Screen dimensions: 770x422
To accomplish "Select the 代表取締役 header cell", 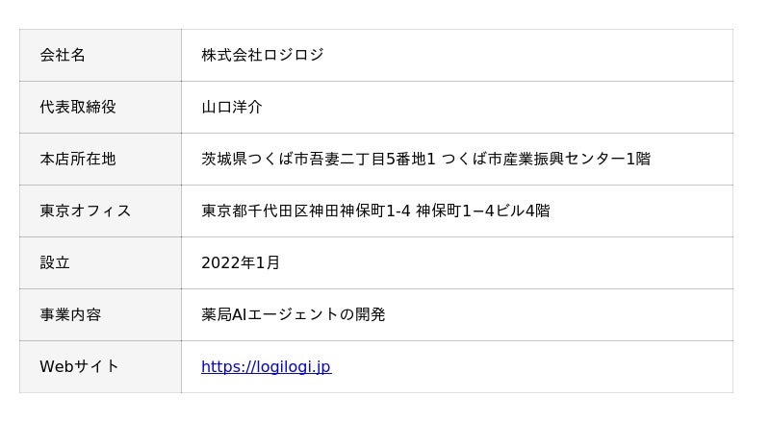I will coord(78,107).
